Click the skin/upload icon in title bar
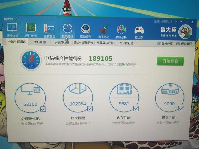The height and width of the screenshot is (149, 199). click(176, 21)
